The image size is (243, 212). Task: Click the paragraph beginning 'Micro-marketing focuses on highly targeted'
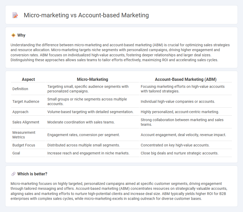coord(119,191)
